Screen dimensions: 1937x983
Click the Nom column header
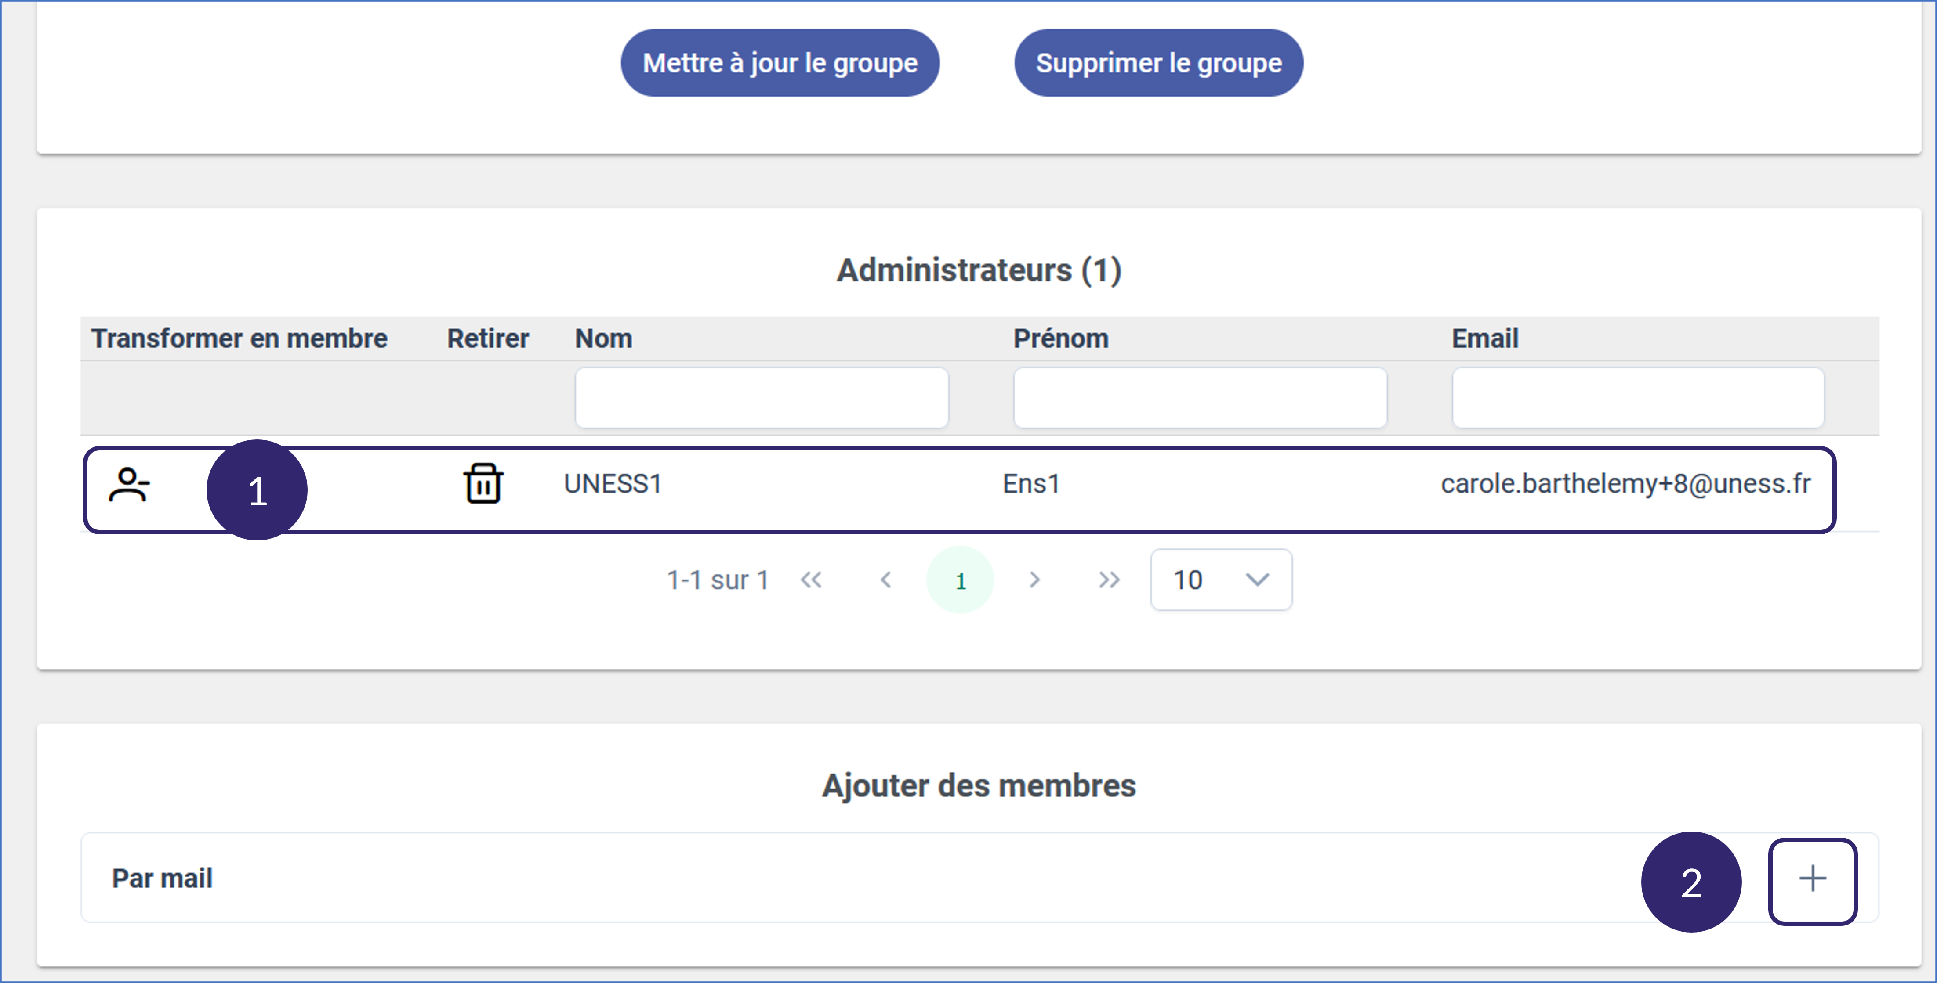click(603, 338)
